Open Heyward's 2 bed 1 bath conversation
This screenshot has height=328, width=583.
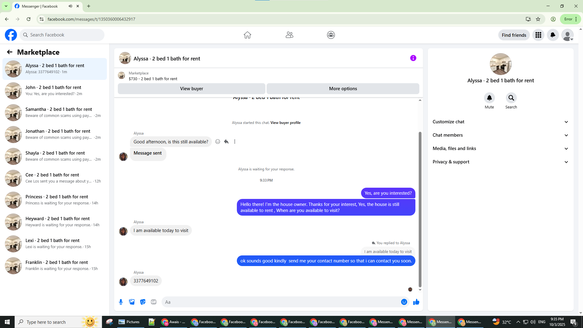55,222
